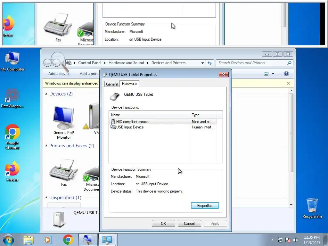328x246 pixels.
Task: Click the Type column header
Action: coord(203,115)
